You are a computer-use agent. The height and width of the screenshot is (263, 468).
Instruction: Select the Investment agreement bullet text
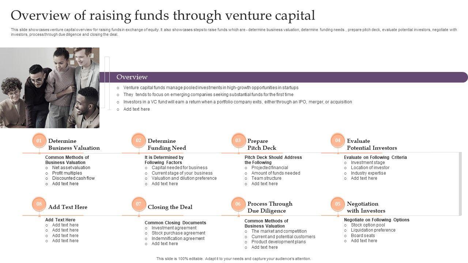coord(174,228)
